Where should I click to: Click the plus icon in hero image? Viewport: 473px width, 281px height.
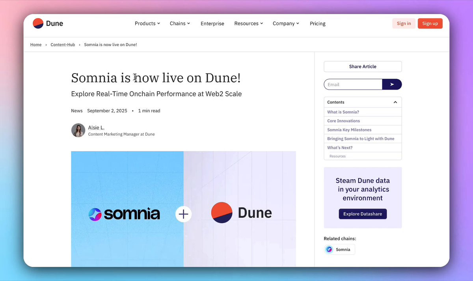click(183, 214)
